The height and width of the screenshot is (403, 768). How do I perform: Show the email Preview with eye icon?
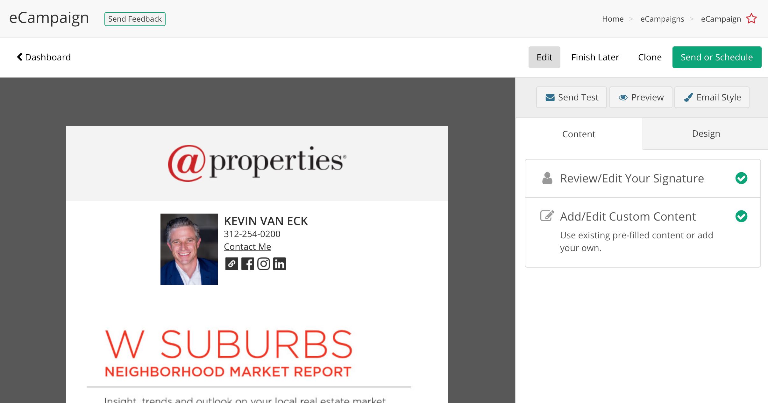click(641, 97)
